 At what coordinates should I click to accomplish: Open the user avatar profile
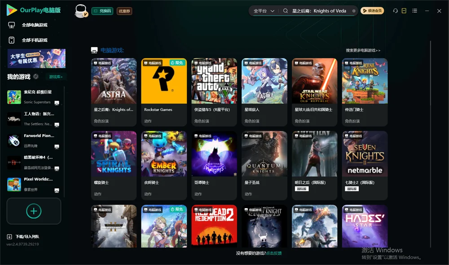tap(81, 11)
